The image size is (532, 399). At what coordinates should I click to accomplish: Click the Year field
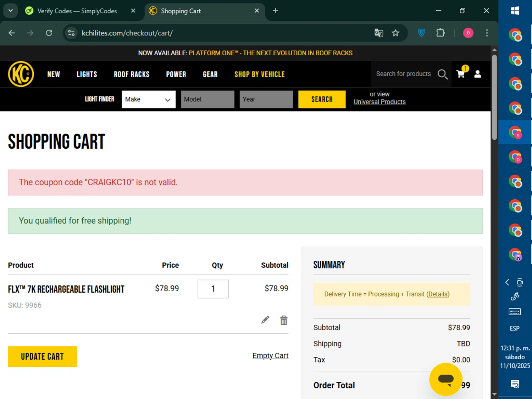pos(266,99)
